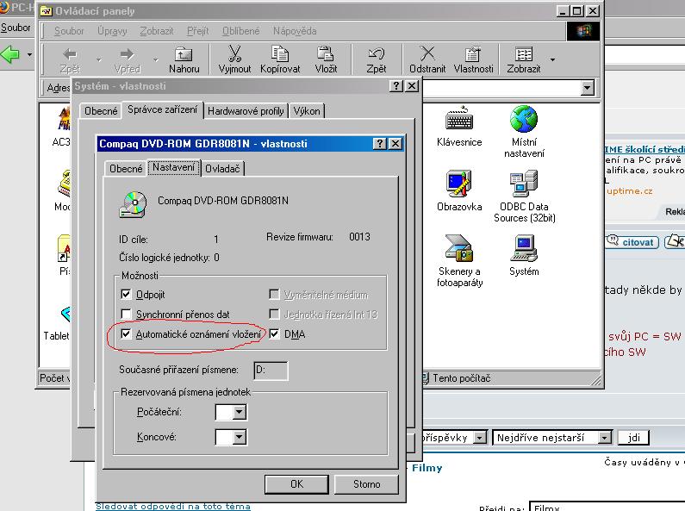Open the dropdown arrow next to Zpět navigation

[x=99, y=59]
